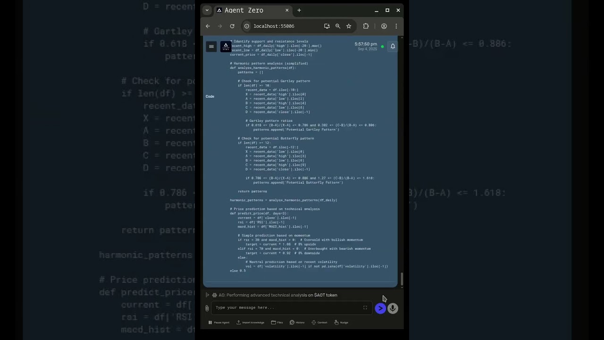
Task: Click the notifications bell icon
Action: 393,46
